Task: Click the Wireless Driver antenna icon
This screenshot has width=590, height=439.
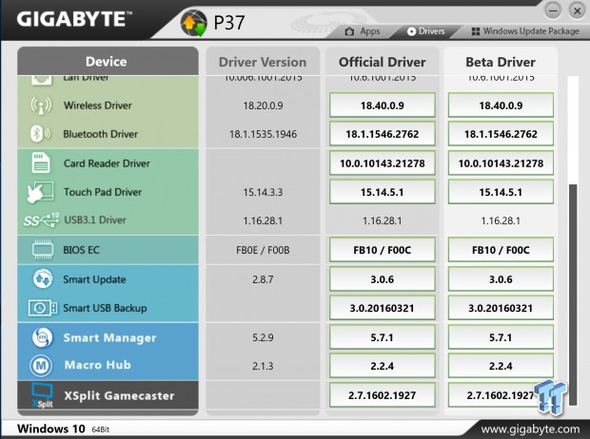Action: point(41,105)
